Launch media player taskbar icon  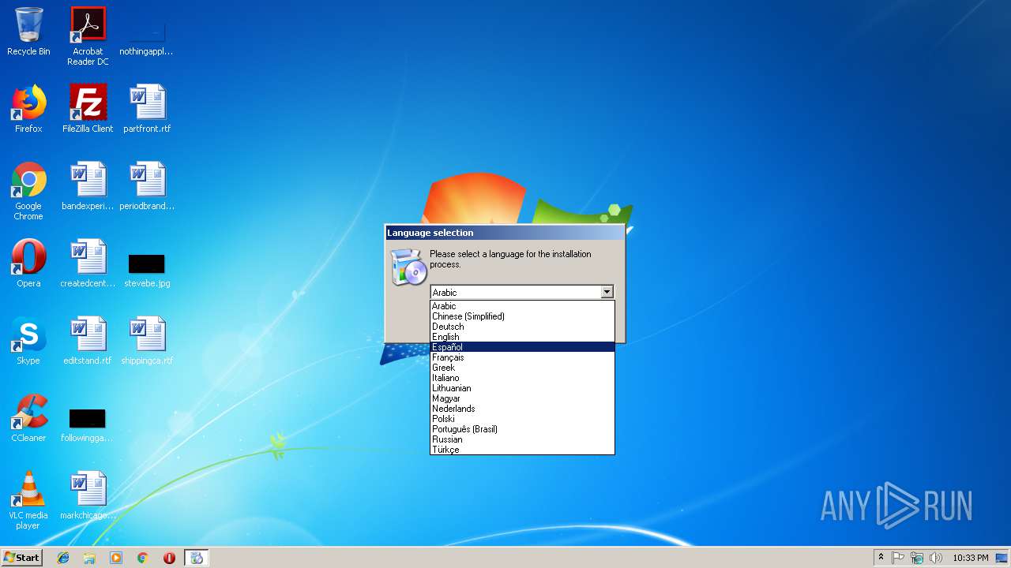(116, 558)
